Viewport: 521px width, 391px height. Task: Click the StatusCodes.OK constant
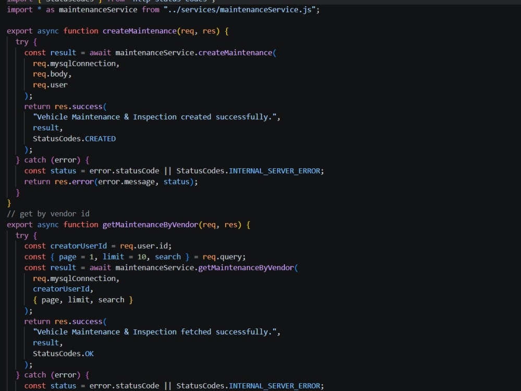pyautogui.click(x=63, y=354)
